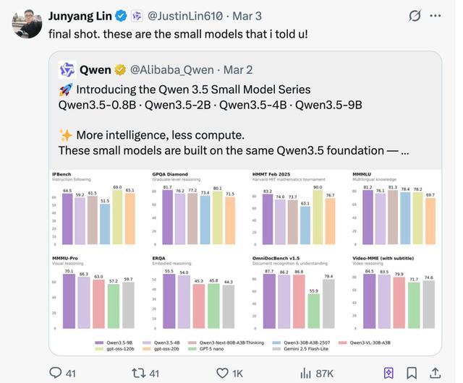Open the Junyang Lin display name
The image size is (463, 383).
81,15
